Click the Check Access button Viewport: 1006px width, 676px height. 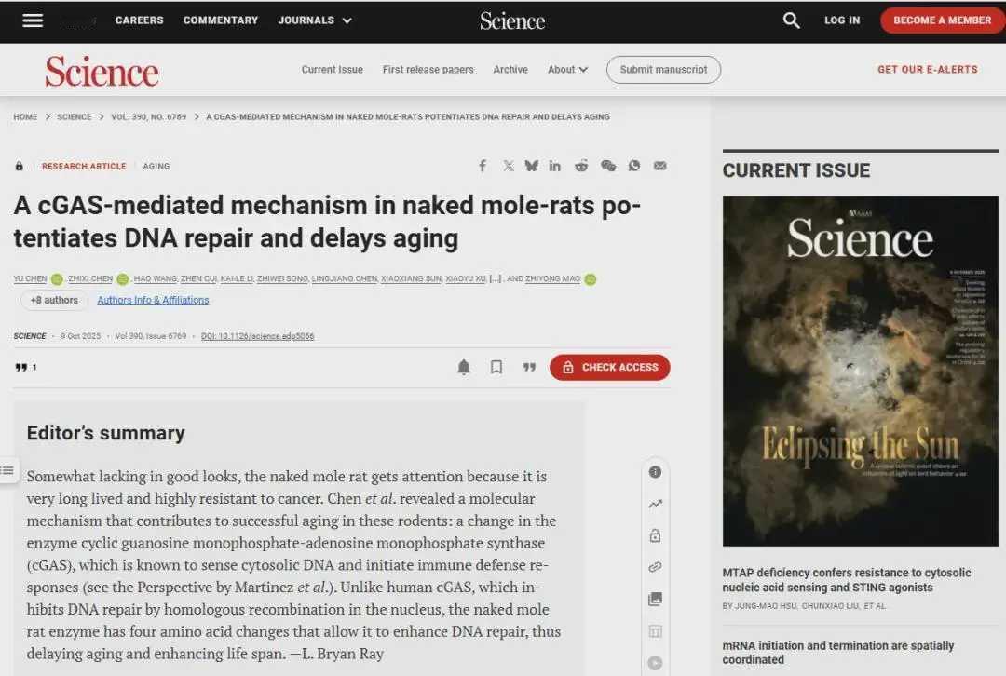tap(609, 368)
